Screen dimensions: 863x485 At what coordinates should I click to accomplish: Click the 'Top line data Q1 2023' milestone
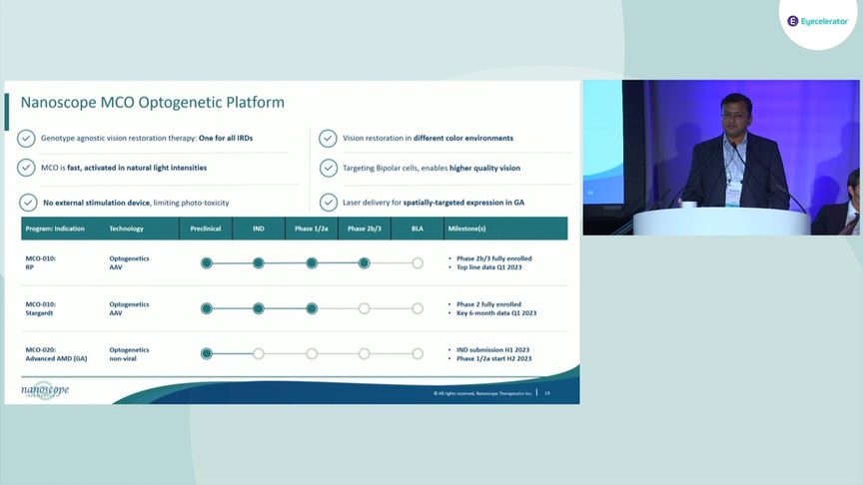coord(489,267)
